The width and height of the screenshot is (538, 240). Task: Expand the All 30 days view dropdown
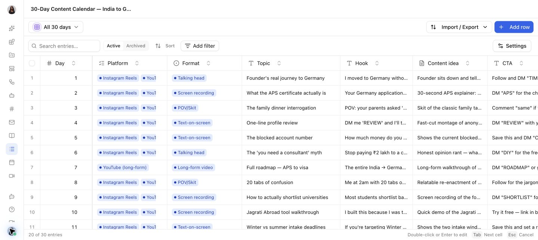[x=56, y=27]
